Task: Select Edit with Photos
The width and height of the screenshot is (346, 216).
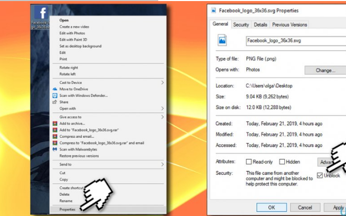Action: [x=72, y=33]
